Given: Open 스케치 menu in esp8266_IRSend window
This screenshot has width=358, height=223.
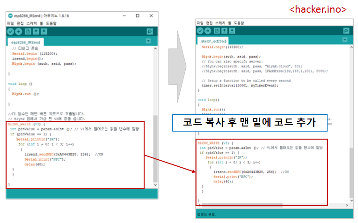Looking at the screenshot, I should [x=31, y=23].
